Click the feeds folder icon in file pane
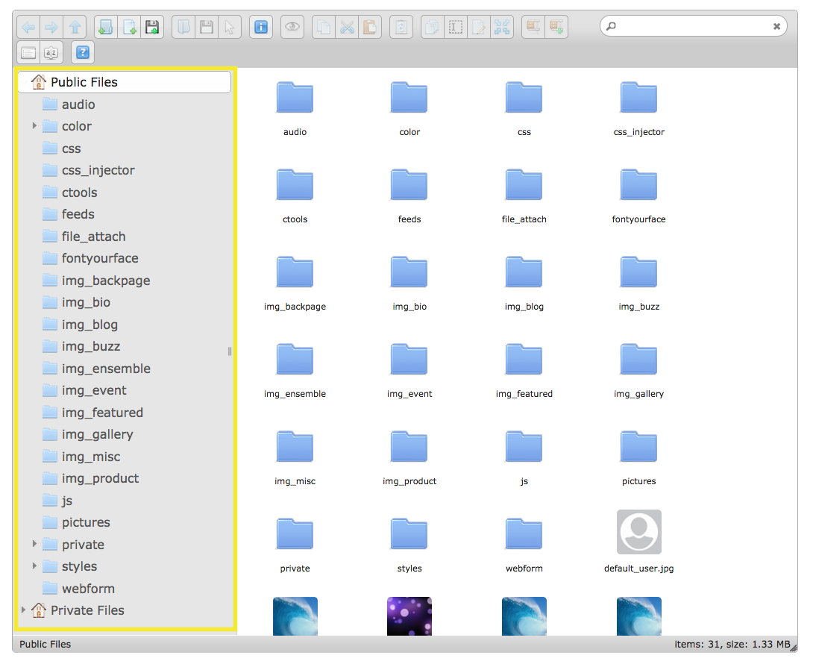This screenshot has height=667, width=816. point(409,185)
